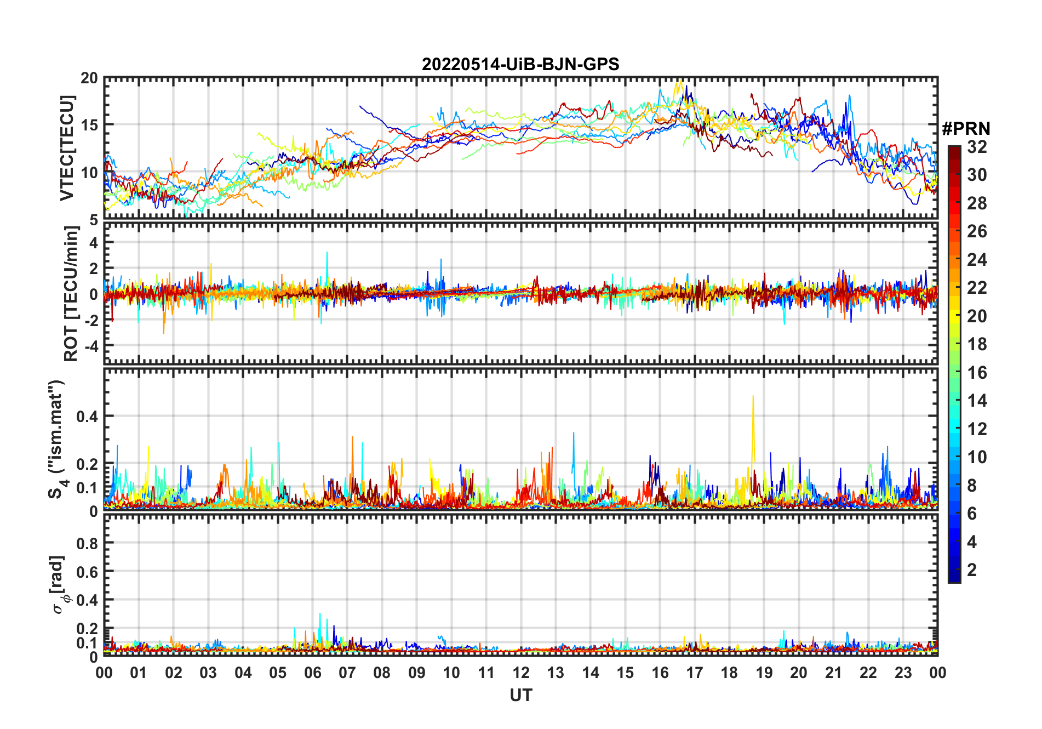1042x729 pixels.
Task: Select colorbar tick label 26
Action: 977,231
